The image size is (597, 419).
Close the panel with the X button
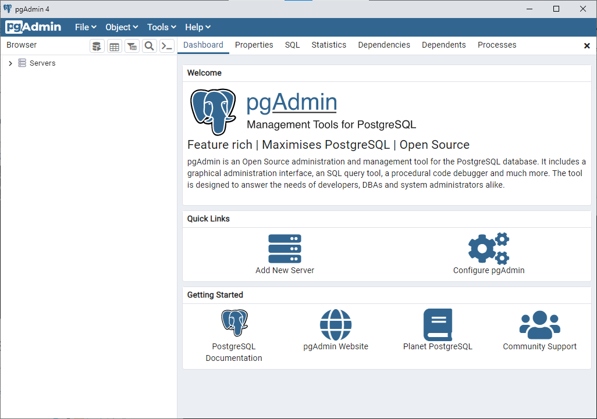[x=587, y=46]
